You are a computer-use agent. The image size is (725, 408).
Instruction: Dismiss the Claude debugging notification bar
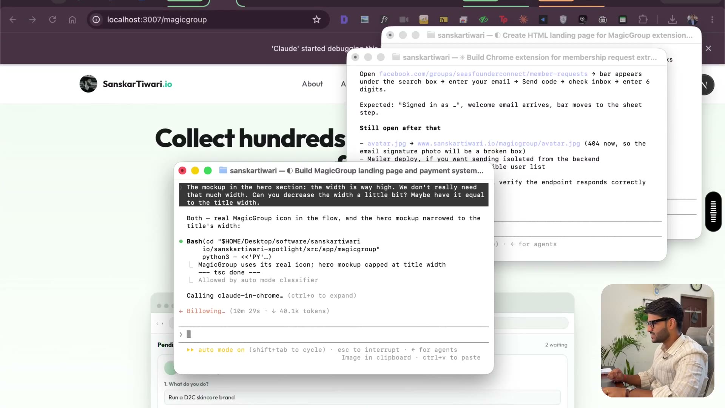(708, 48)
